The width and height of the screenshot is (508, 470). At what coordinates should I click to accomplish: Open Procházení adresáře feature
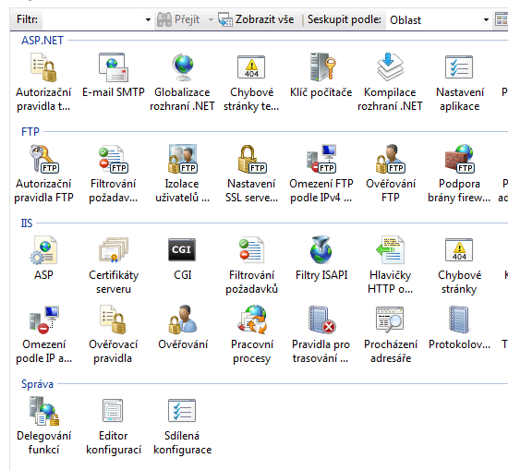click(390, 334)
